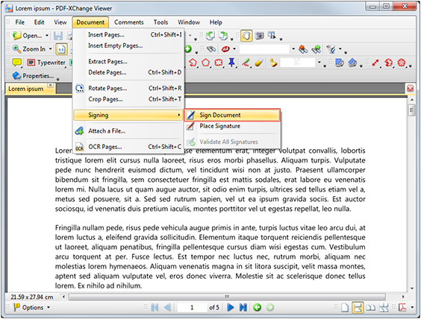
Task: Choose Crop Pages menu item
Action: [x=128, y=99]
